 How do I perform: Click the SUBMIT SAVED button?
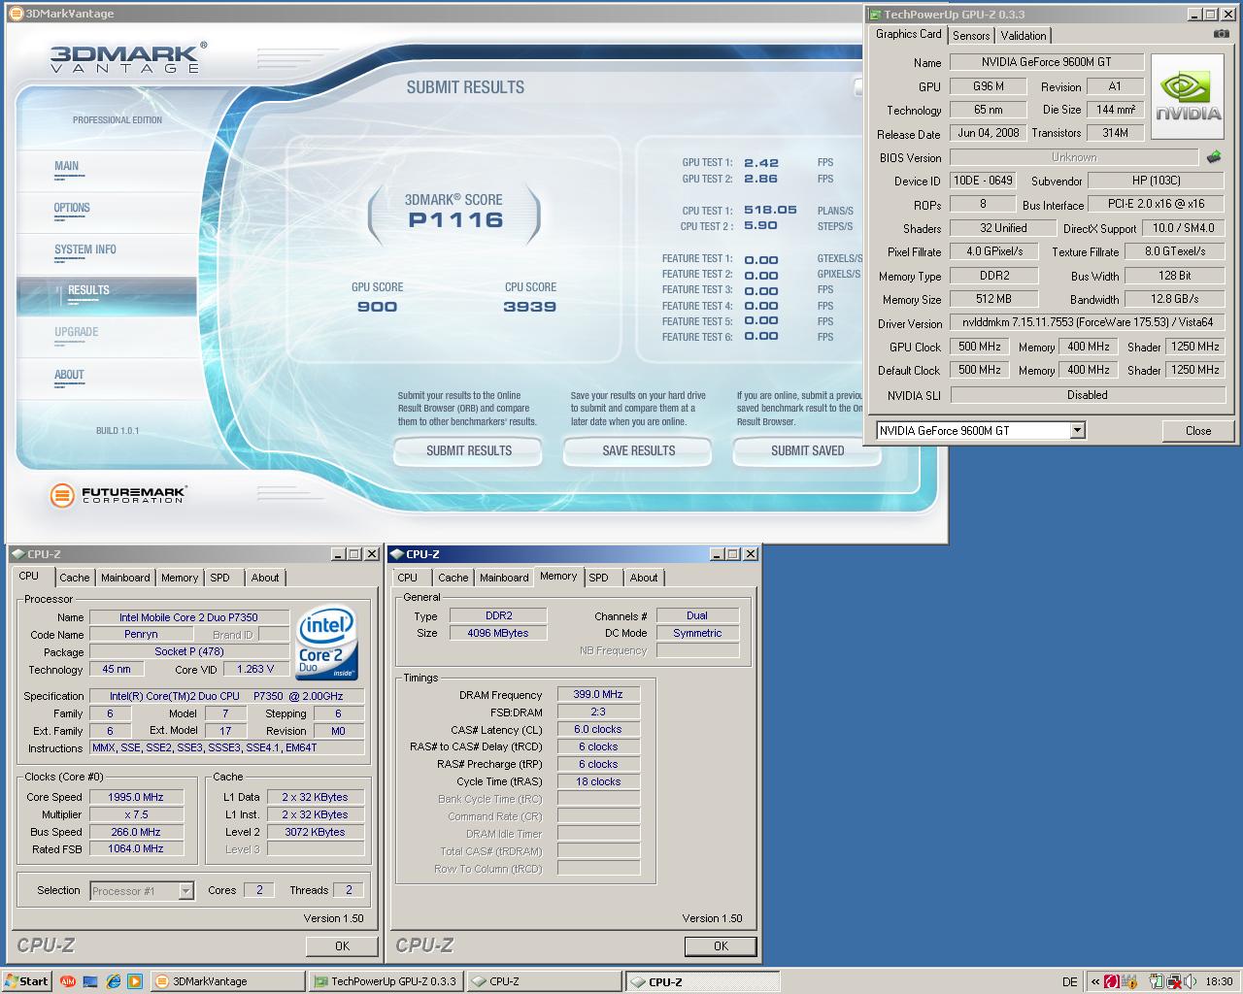click(807, 450)
